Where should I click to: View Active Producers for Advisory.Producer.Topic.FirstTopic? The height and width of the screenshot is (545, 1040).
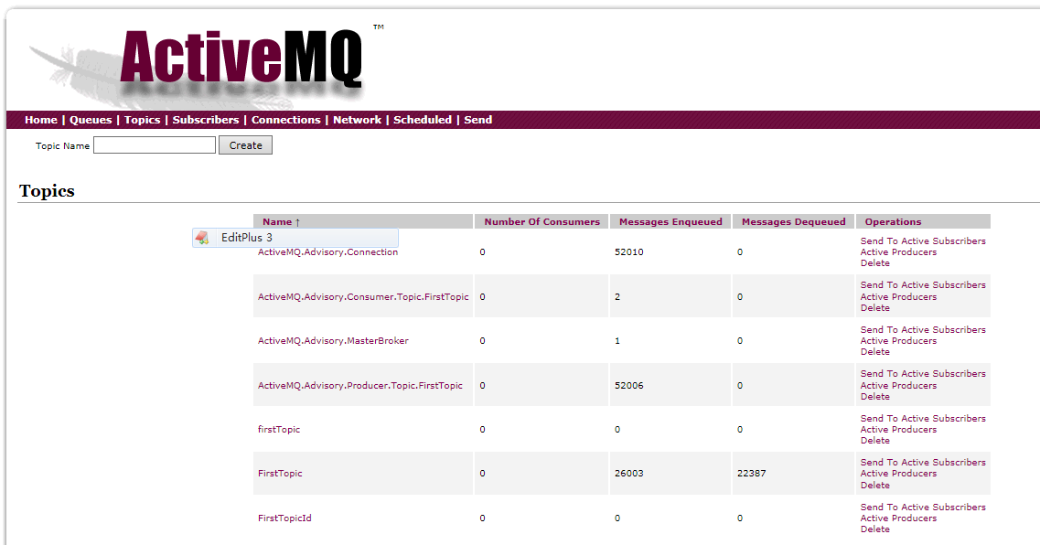[x=898, y=385]
